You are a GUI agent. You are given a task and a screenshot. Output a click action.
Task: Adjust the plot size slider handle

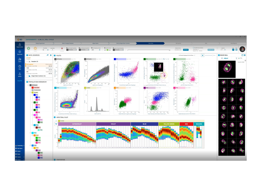point(212,55)
